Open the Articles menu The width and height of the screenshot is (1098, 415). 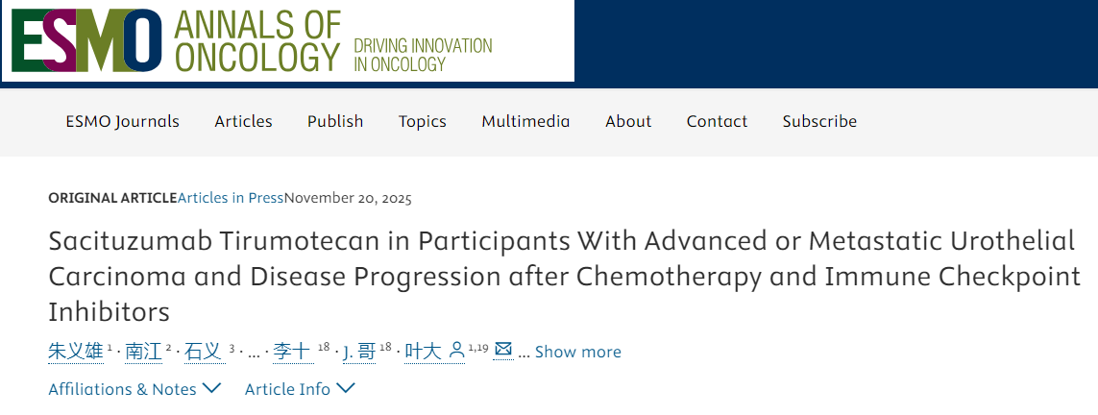click(x=243, y=121)
